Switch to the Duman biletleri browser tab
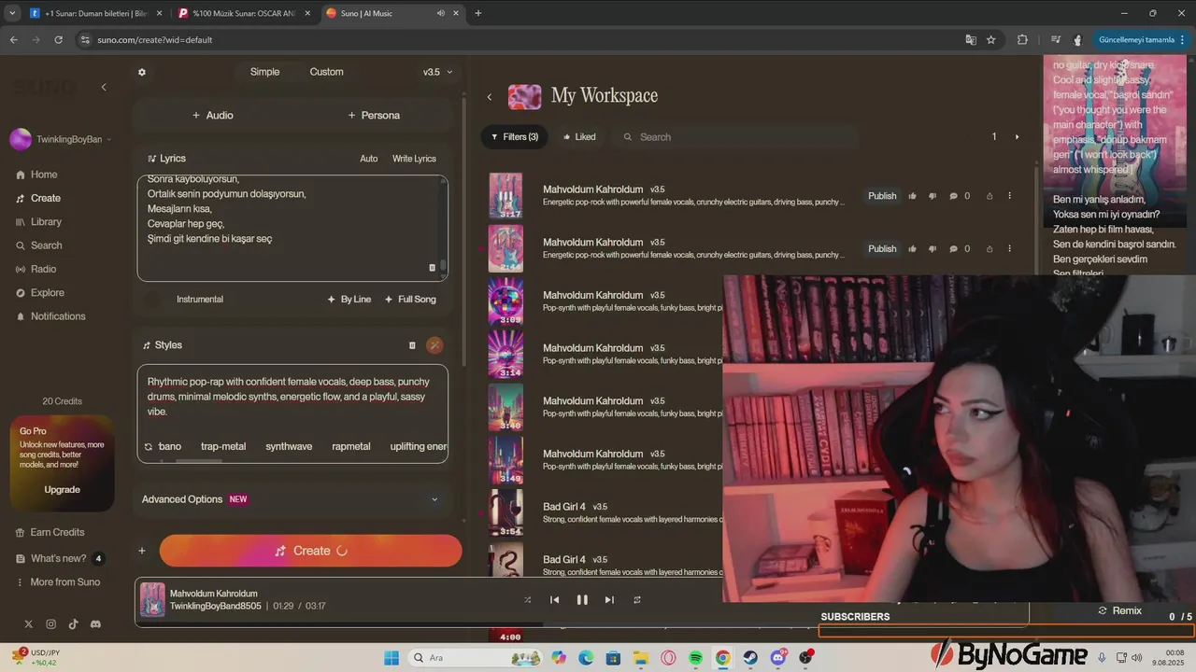Viewport: 1196px width, 672px height. point(97,13)
